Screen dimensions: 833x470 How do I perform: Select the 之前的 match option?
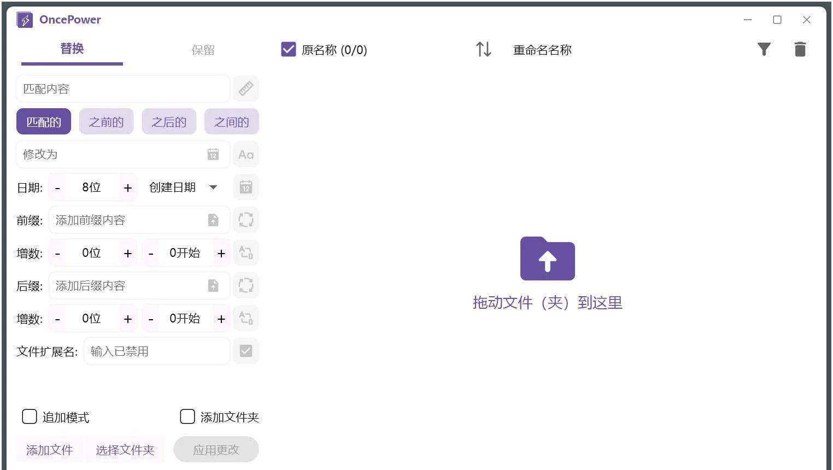[106, 122]
